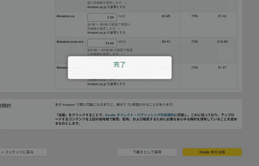This screenshot has height=166, width=259.
Task: Click the $19.99 royalty value for Amazon.com.mx
Action: [x=222, y=42]
